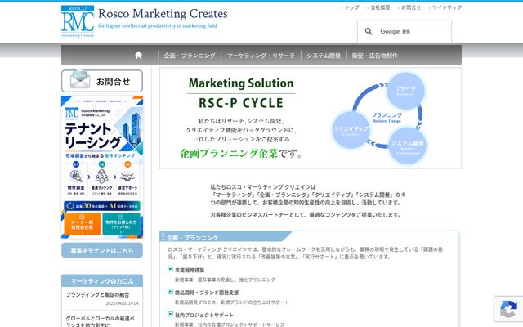Click the 企画・プランニング section heading

(x=193, y=238)
